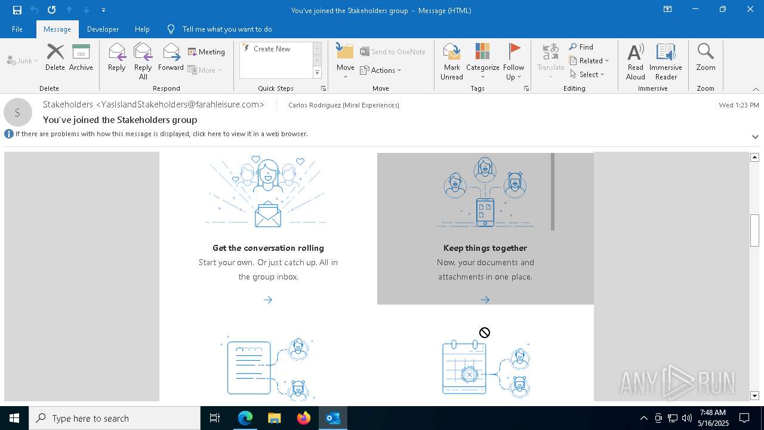This screenshot has width=764, height=430.
Task: Open the Zoom dialog
Action: 706,58
